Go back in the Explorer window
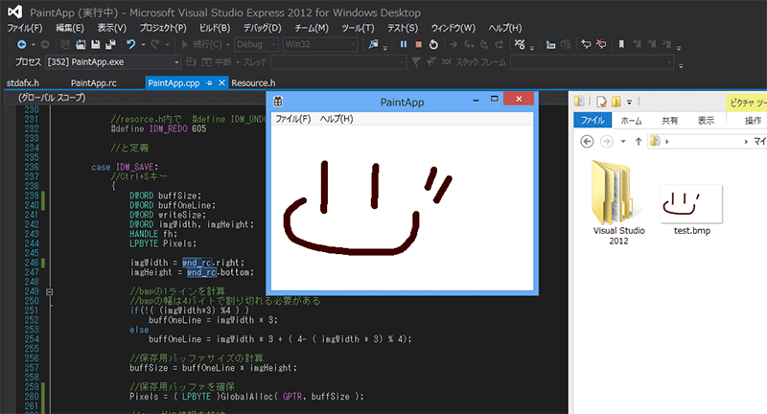The image size is (767, 414). click(587, 141)
